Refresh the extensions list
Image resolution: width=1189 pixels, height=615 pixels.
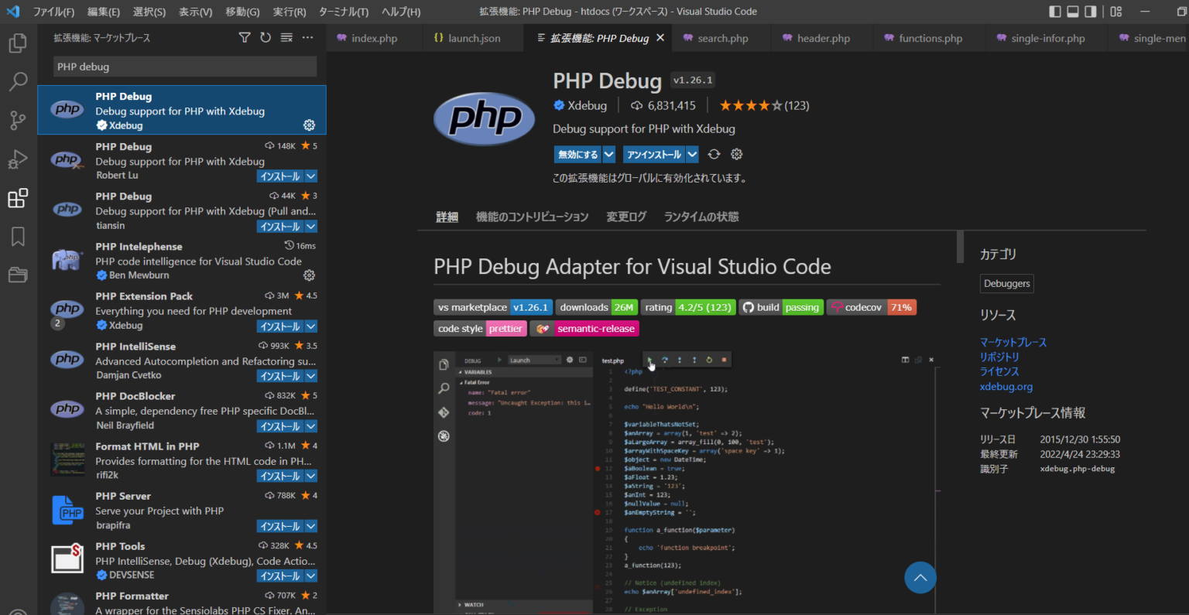[x=265, y=37]
